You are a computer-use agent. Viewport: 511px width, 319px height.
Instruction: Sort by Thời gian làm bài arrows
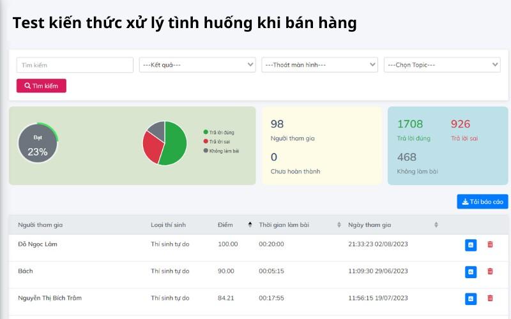[339, 225]
